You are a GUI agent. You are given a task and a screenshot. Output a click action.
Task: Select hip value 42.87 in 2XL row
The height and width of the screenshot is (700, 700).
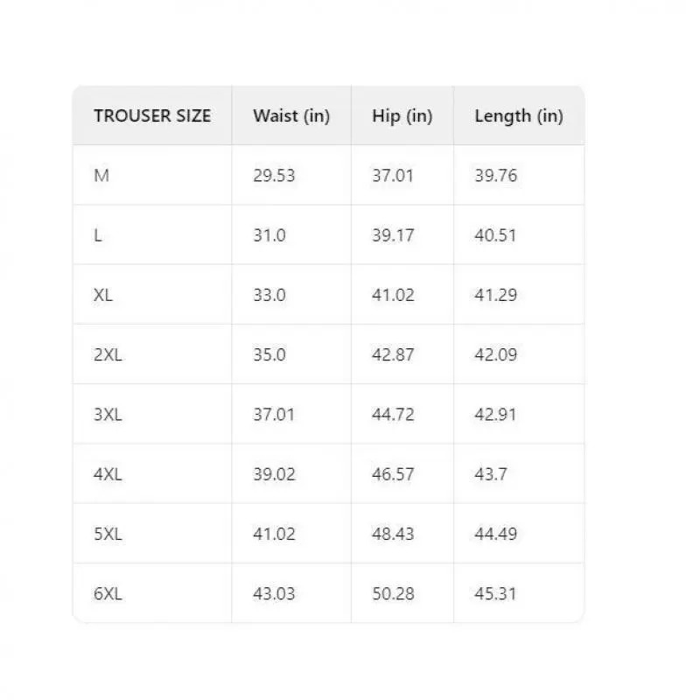(393, 354)
